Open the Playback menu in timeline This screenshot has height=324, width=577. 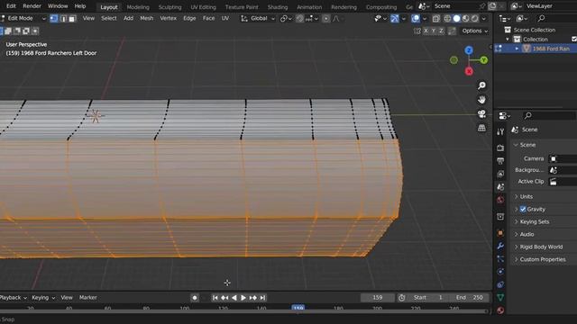coord(14,298)
